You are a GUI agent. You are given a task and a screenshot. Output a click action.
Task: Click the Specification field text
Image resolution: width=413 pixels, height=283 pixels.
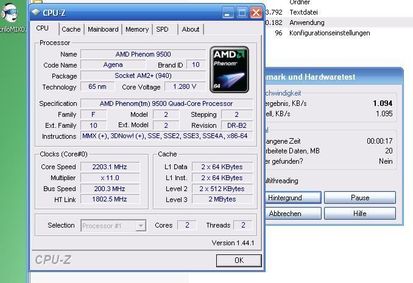[166, 103]
